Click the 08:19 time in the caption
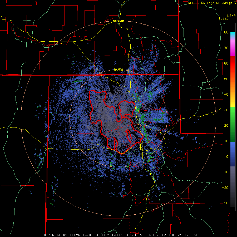The width and height of the screenshot is (237, 237). pyautogui.click(x=190, y=235)
